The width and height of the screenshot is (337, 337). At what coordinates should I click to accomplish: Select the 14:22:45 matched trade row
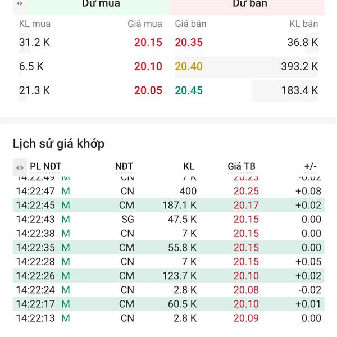click(168, 205)
